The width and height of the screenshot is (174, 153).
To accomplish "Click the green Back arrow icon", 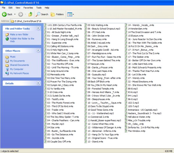I will tap(4, 14).
